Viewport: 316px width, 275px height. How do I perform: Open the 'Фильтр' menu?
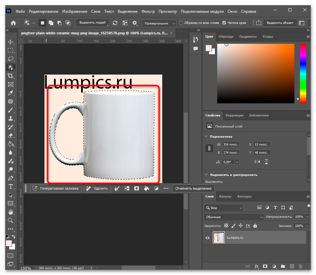pyautogui.click(x=148, y=11)
